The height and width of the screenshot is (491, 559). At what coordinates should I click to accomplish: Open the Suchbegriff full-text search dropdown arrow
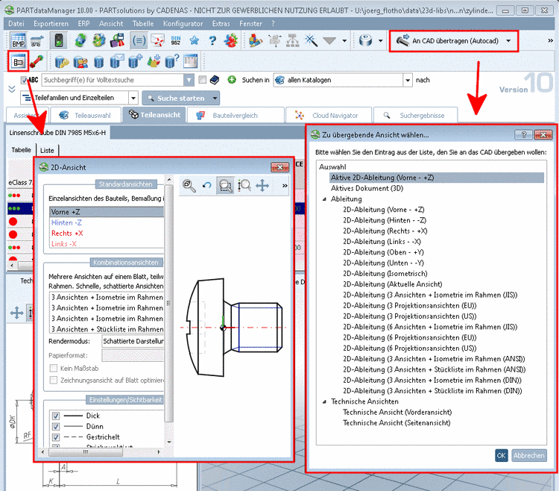pyautogui.click(x=189, y=80)
